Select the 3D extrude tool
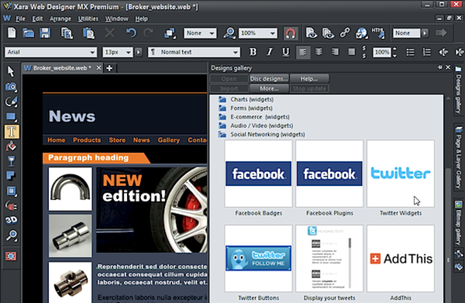This screenshot has width=465, height=303. (11, 220)
